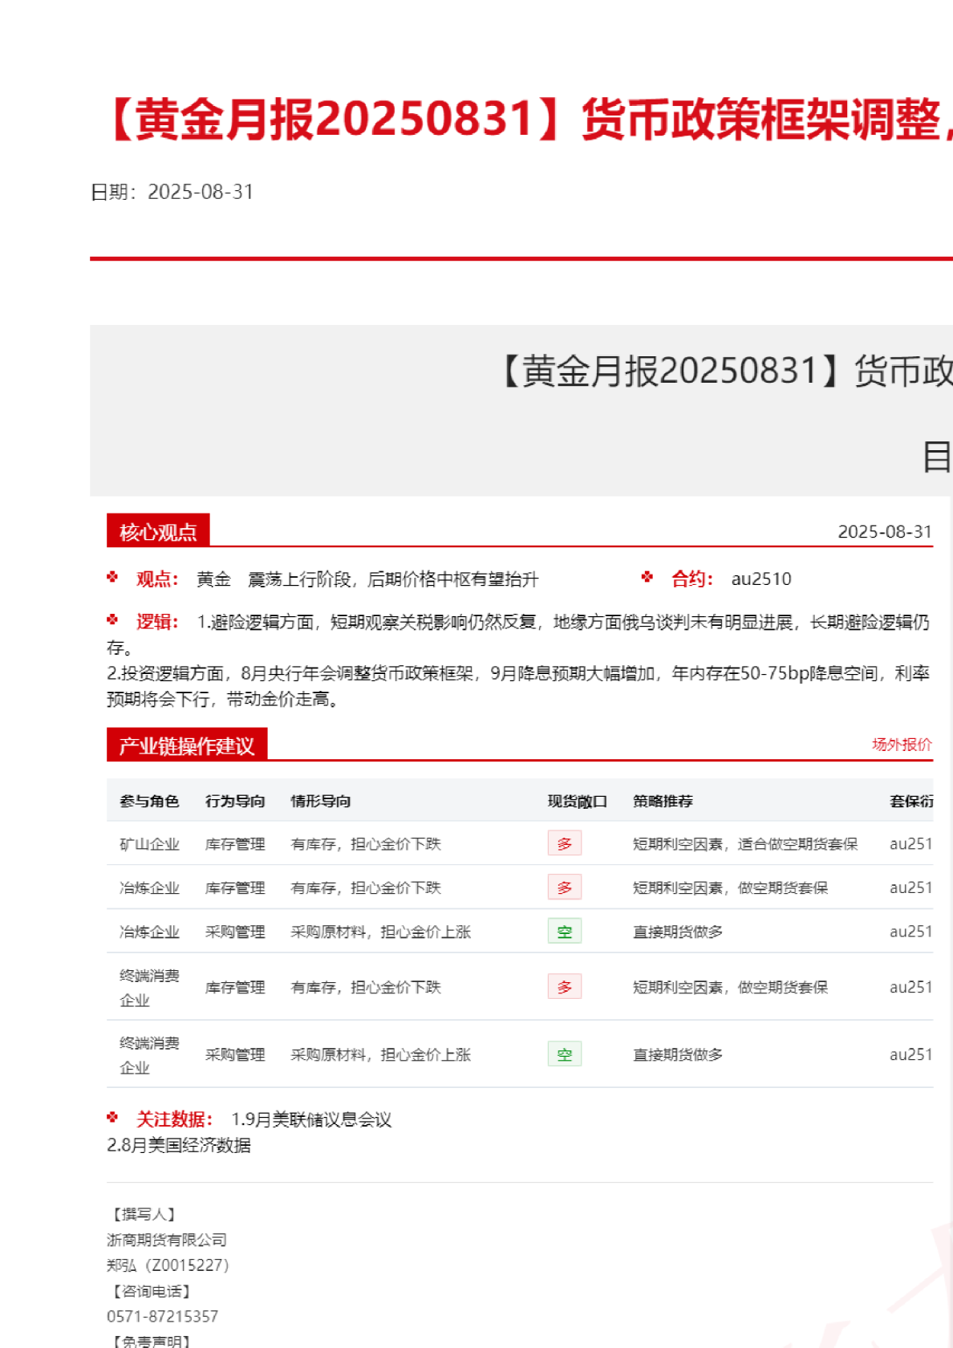
Task: Click the 情形导向 column header
Action: coord(320,801)
